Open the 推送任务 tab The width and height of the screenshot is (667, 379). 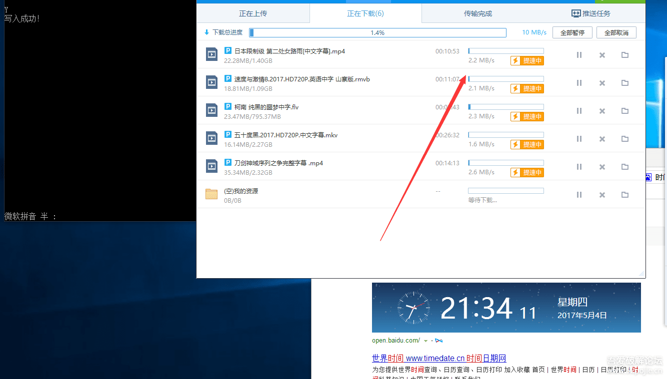point(590,13)
